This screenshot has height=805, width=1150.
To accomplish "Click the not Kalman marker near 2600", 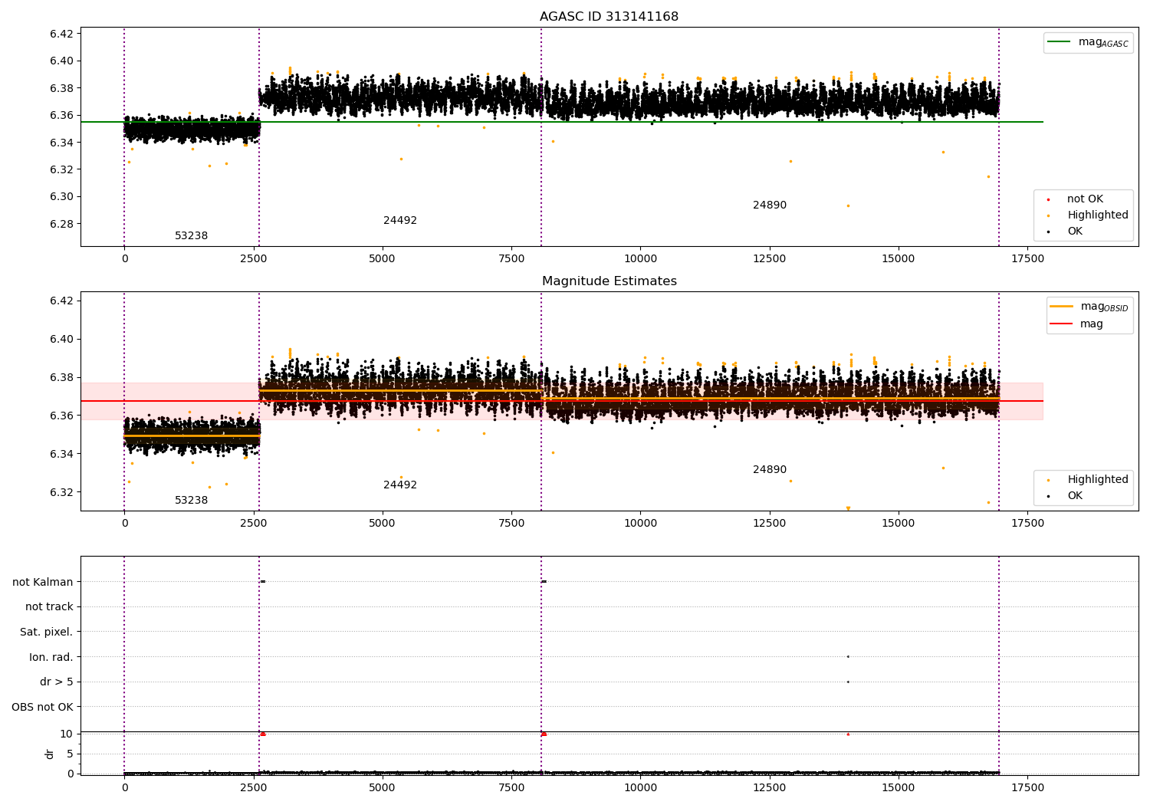I will coord(263,581).
